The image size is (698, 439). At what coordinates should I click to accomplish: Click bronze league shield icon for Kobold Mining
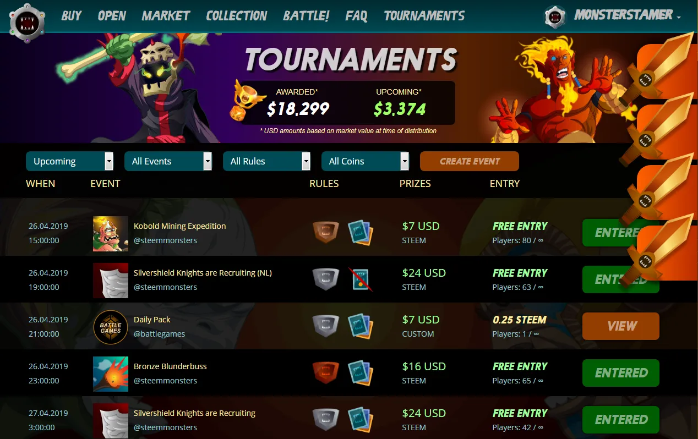[x=326, y=232]
